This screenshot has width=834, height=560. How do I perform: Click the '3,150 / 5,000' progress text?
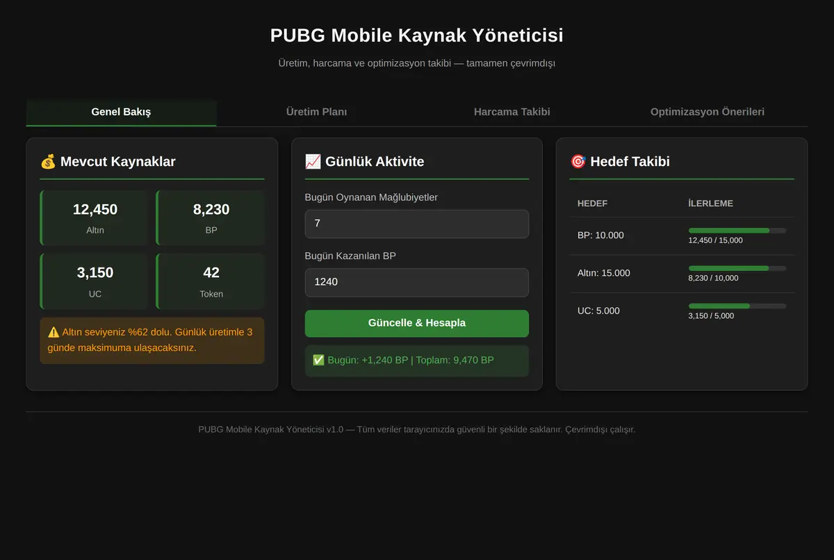712,315
